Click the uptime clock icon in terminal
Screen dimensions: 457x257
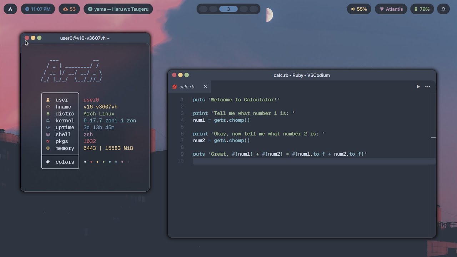click(x=48, y=127)
